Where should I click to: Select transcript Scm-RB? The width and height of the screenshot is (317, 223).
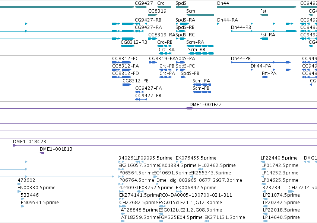click(x=201, y=53)
